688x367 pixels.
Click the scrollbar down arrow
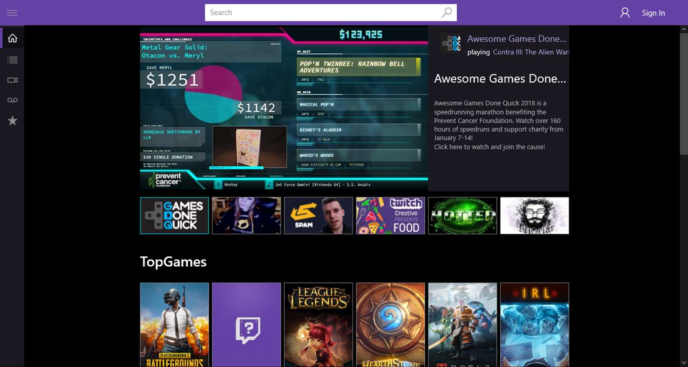tap(684, 363)
